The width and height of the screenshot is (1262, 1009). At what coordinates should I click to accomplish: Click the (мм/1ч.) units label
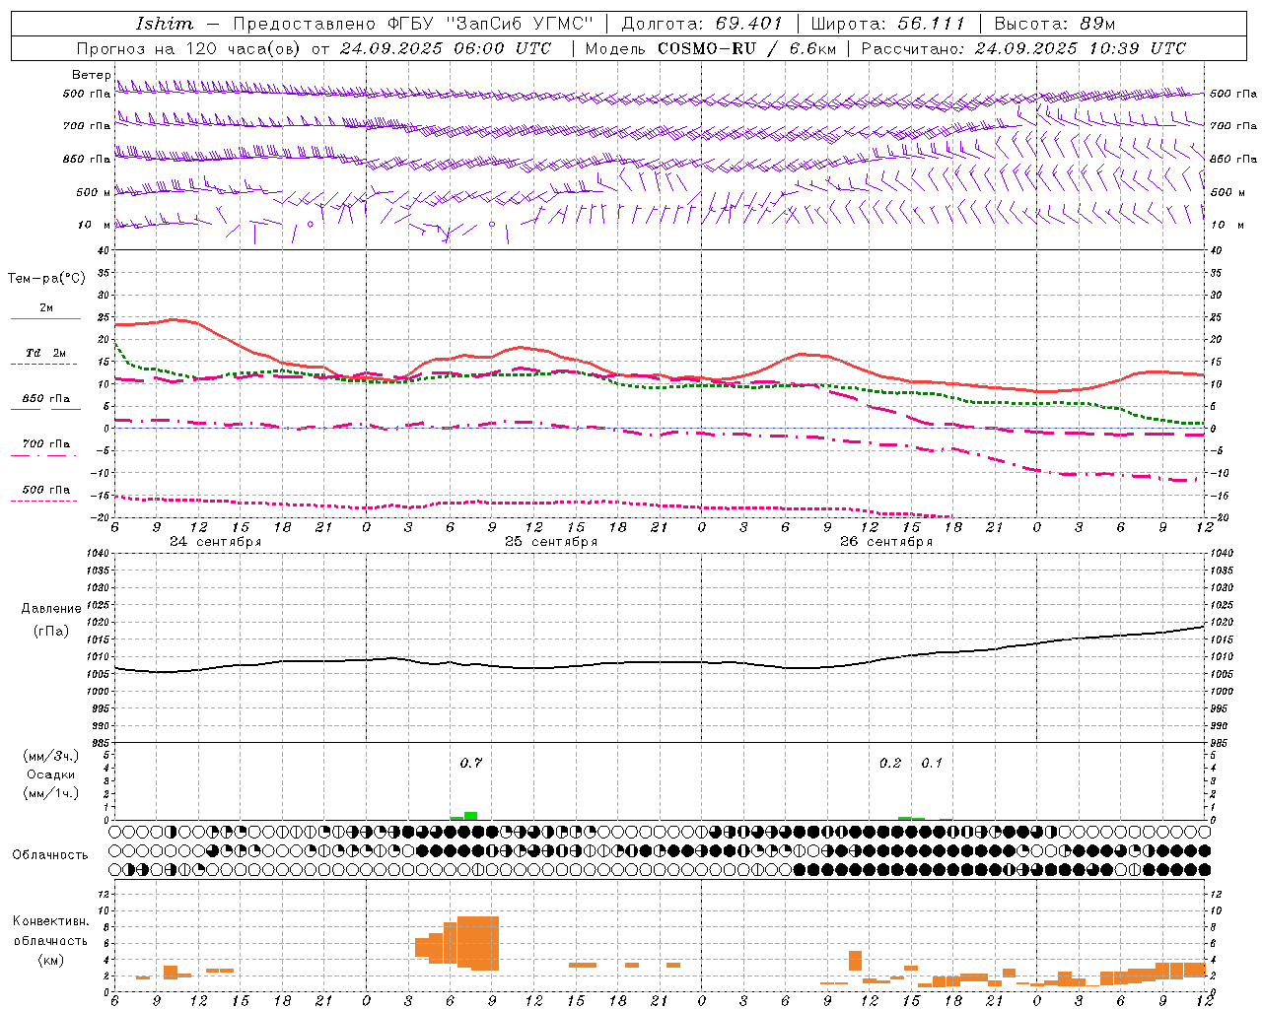(x=50, y=793)
